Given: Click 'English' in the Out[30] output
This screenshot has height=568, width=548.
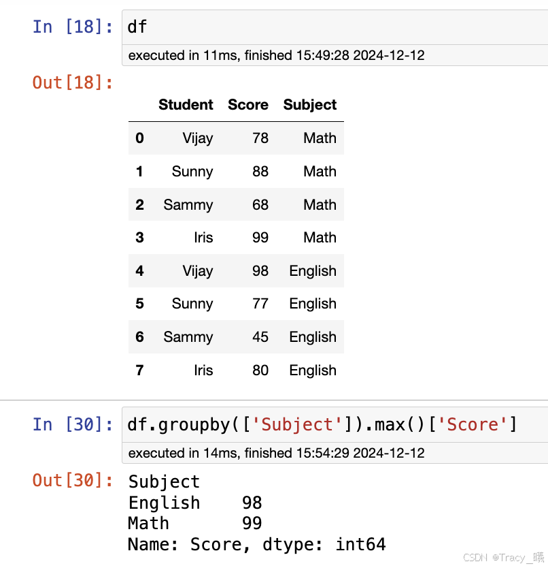Looking at the screenshot, I should pyautogui.click(x=164, y=503).
